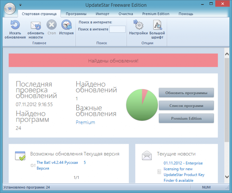The image size is (232, 193).
Task: Switch to the Стартовая страница tab
Action: 39,14
